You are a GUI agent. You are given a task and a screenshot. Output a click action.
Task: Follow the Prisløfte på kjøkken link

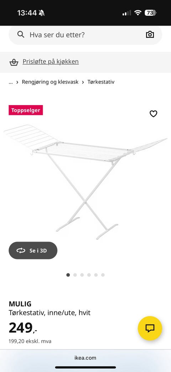click(51, 62)
